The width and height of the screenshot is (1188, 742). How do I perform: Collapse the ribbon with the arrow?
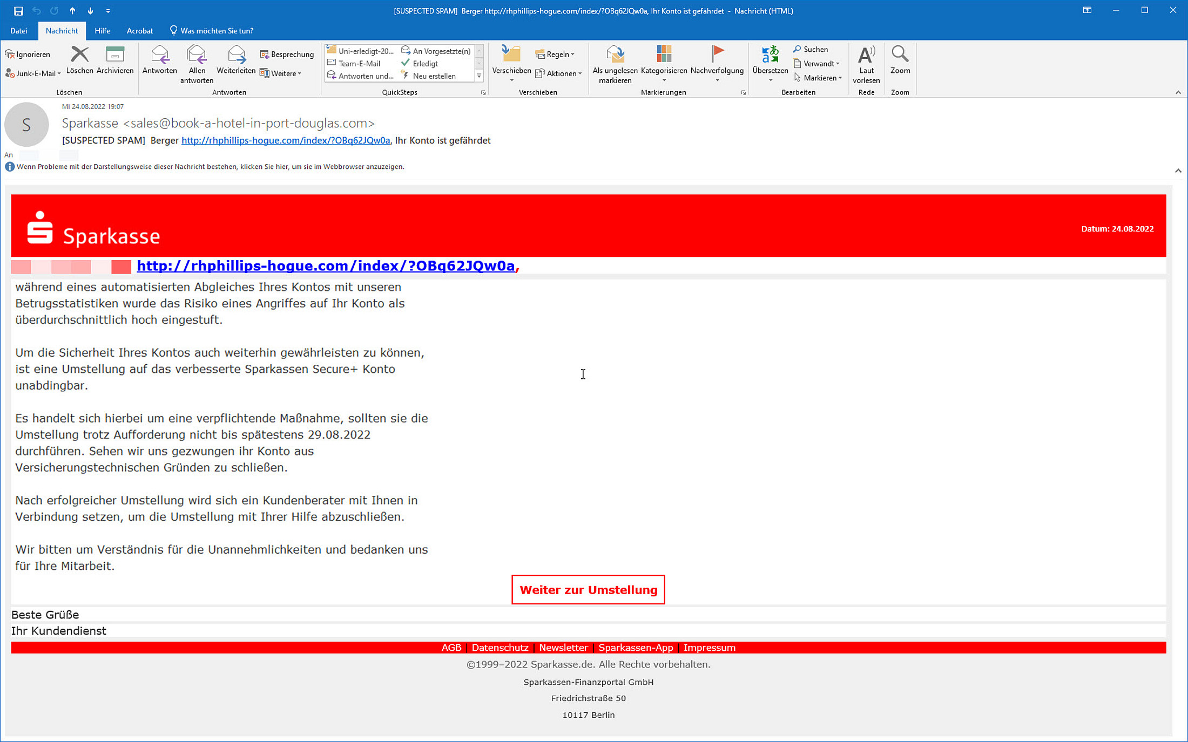(x=1178, y=92)
